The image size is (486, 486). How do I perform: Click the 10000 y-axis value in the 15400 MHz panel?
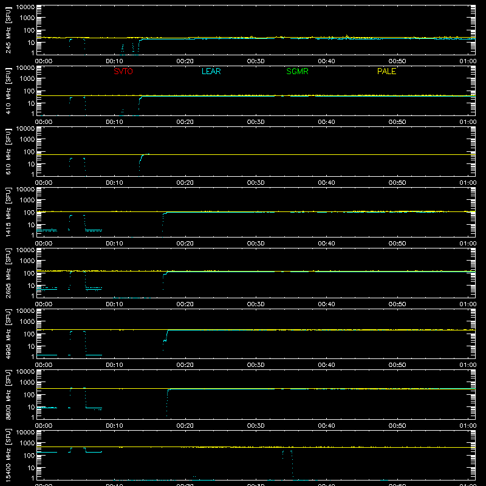pyautogui.click(x=26, y=433)
